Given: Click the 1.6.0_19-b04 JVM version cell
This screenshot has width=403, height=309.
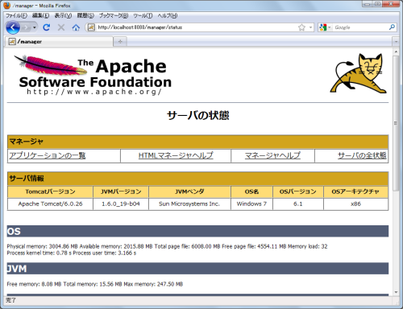Looking at the screenshot, I should tap(121, 204).
